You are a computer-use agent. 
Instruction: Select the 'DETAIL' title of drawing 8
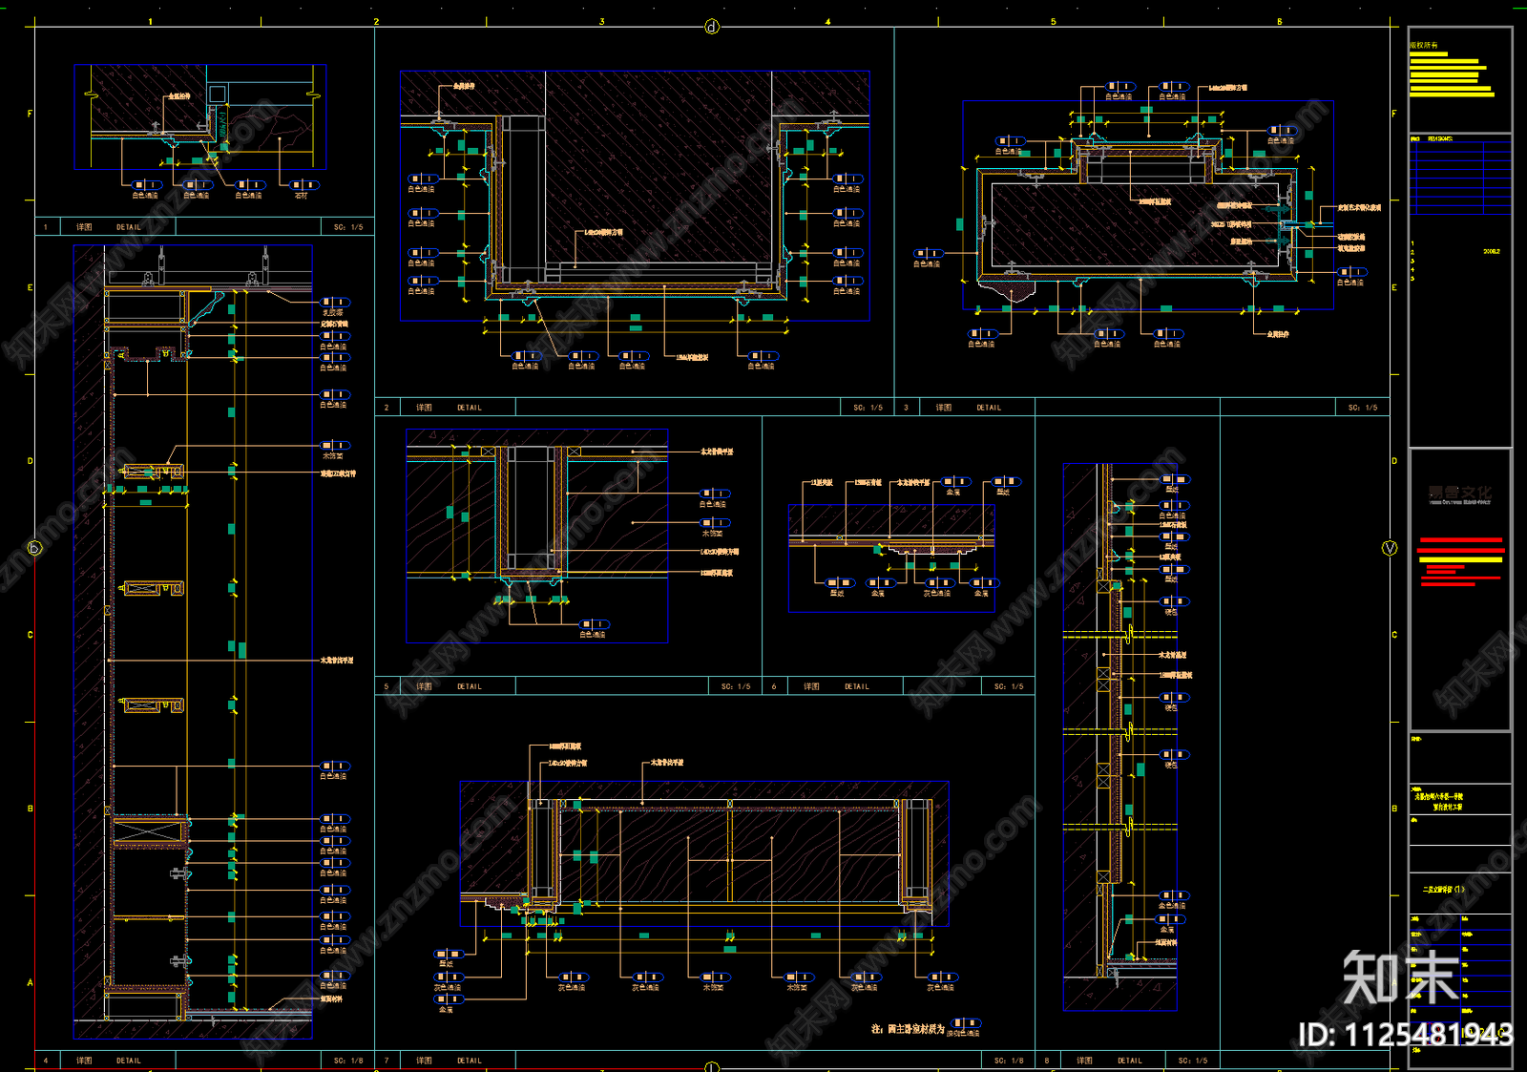[1130, 1061]
